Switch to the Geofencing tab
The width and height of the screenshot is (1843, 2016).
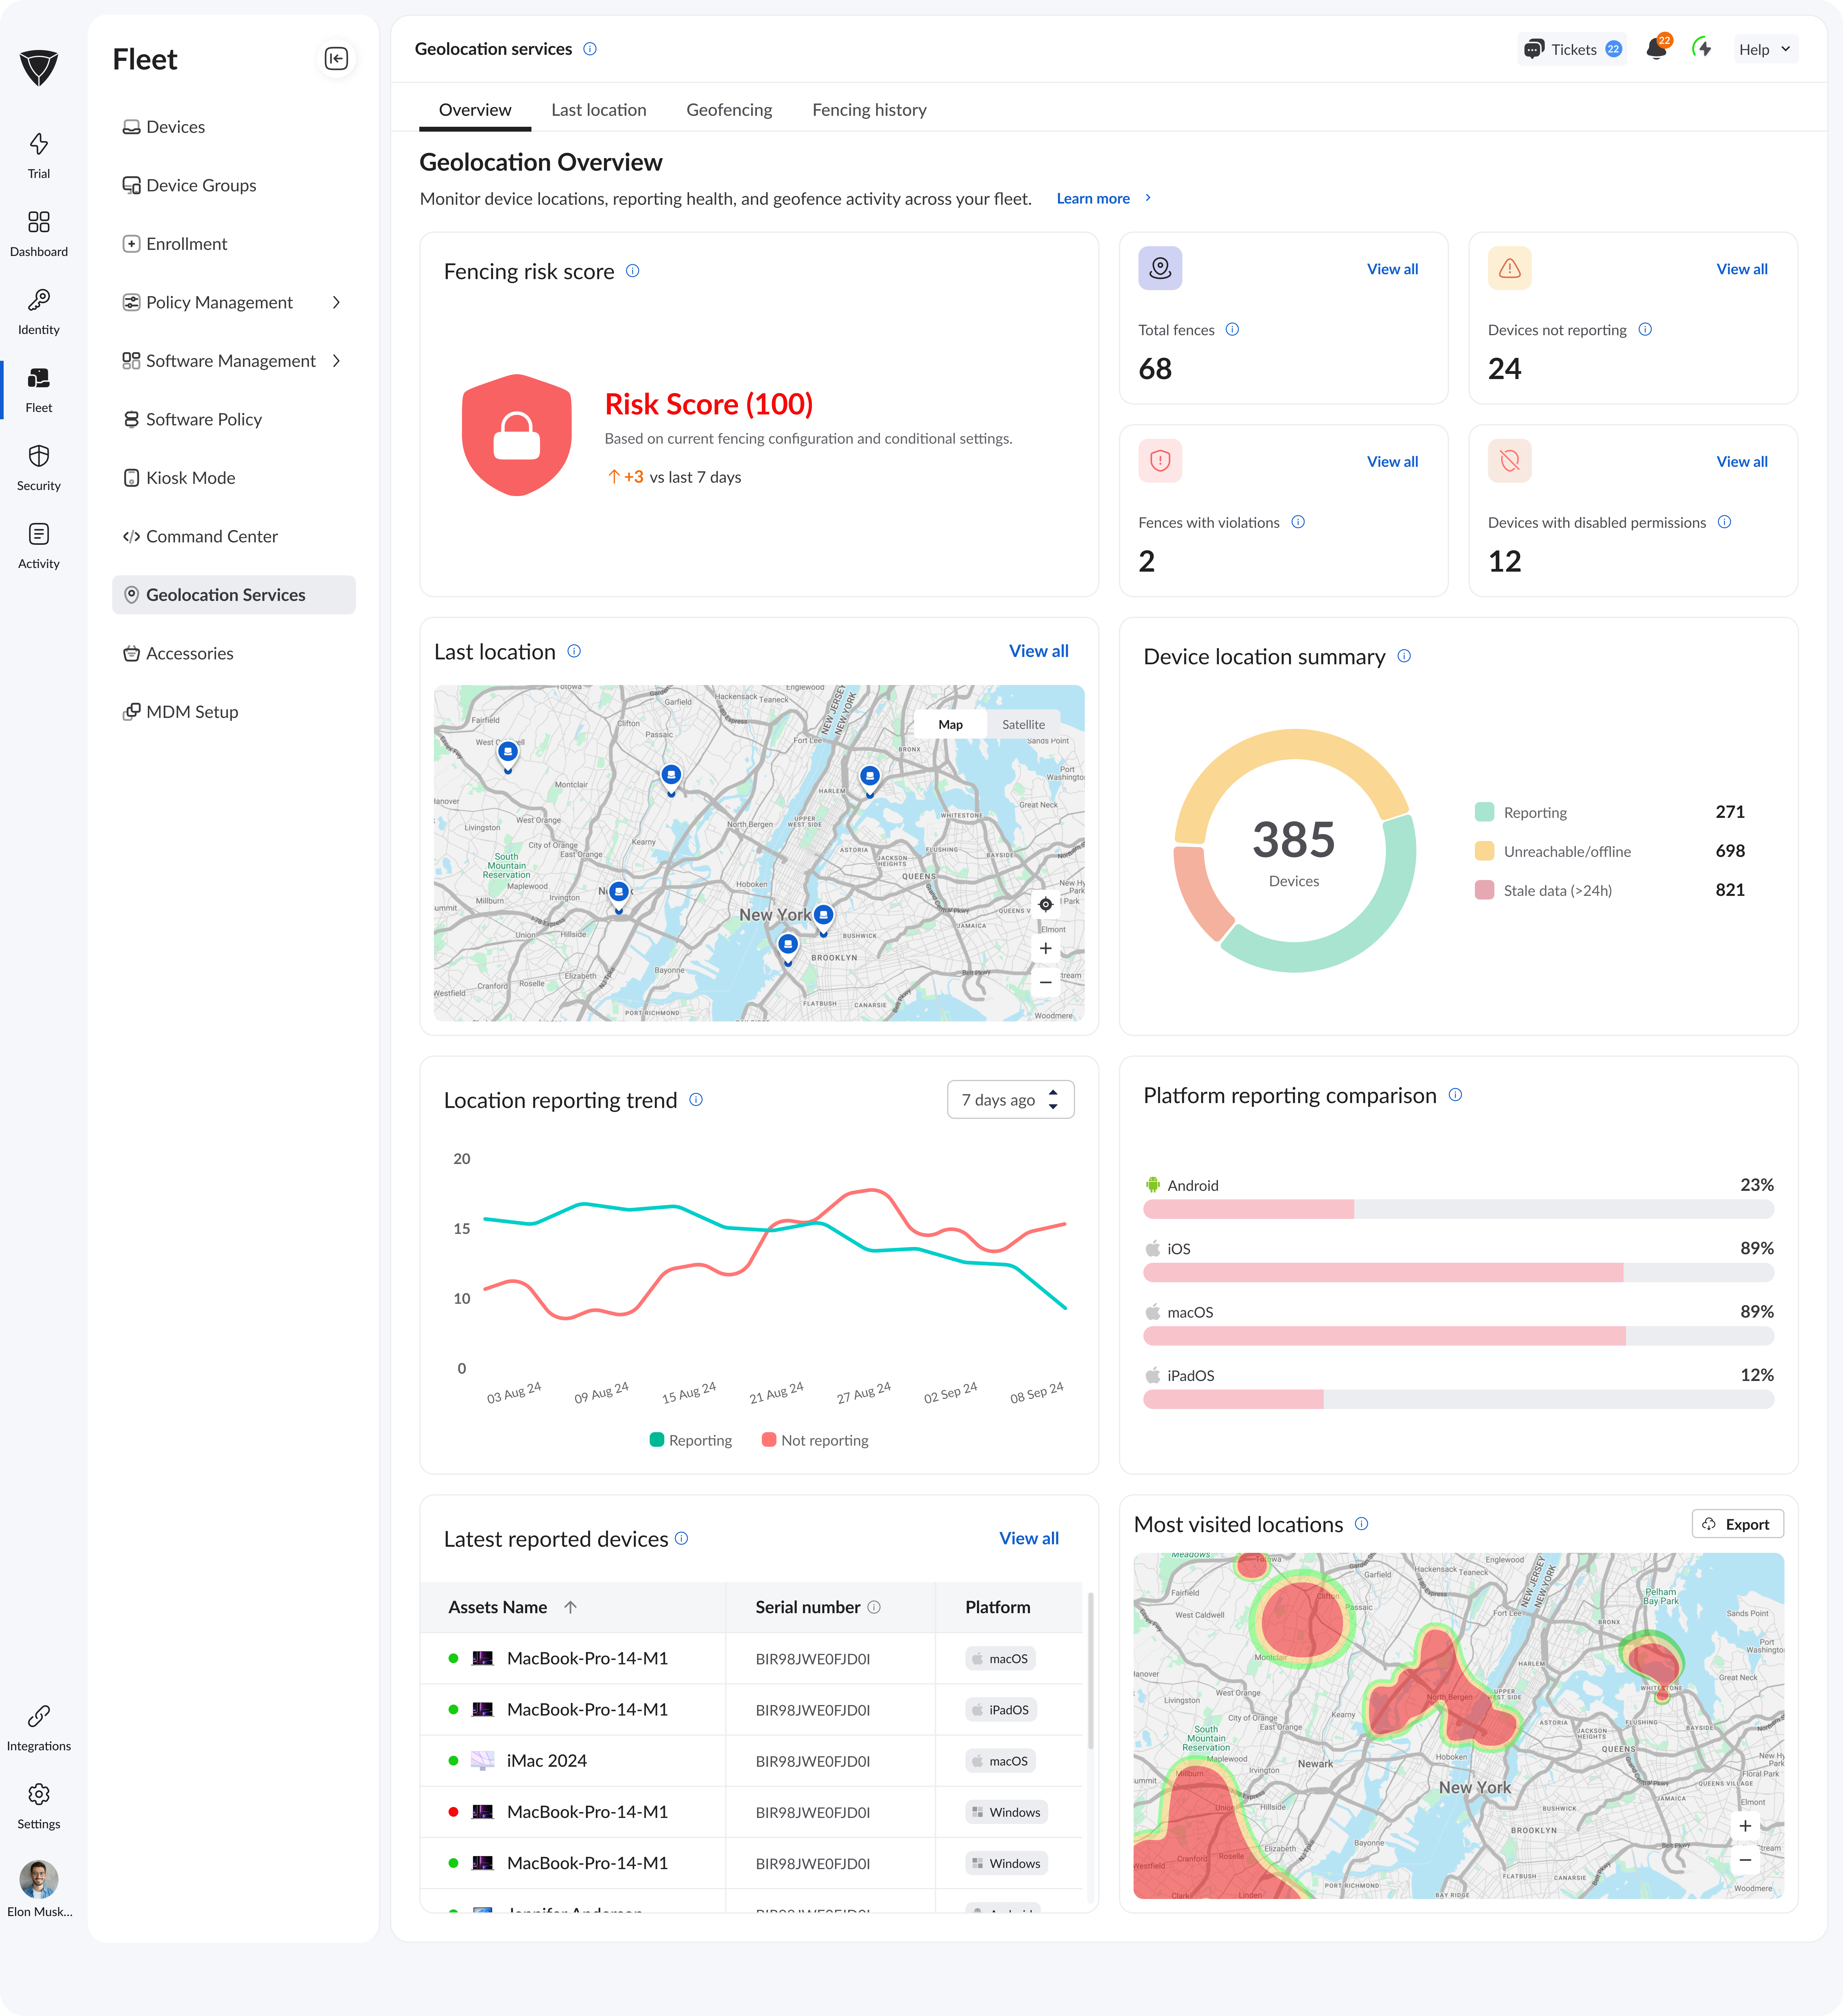pos(729,110)
